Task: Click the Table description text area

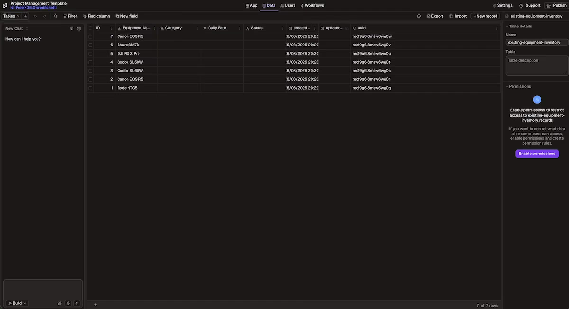Action: (537, 65)
